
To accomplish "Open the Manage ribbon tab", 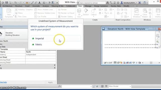I will (x=88, y=6).
